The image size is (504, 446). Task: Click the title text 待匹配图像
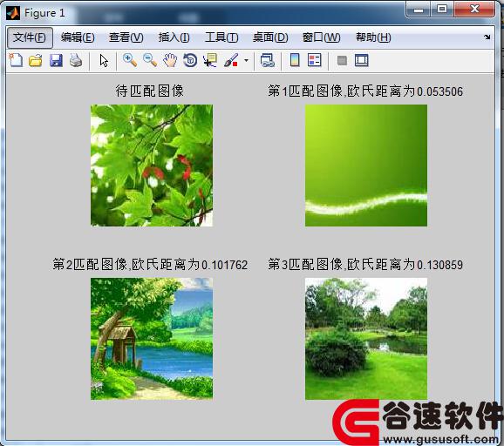coord(150,91)
